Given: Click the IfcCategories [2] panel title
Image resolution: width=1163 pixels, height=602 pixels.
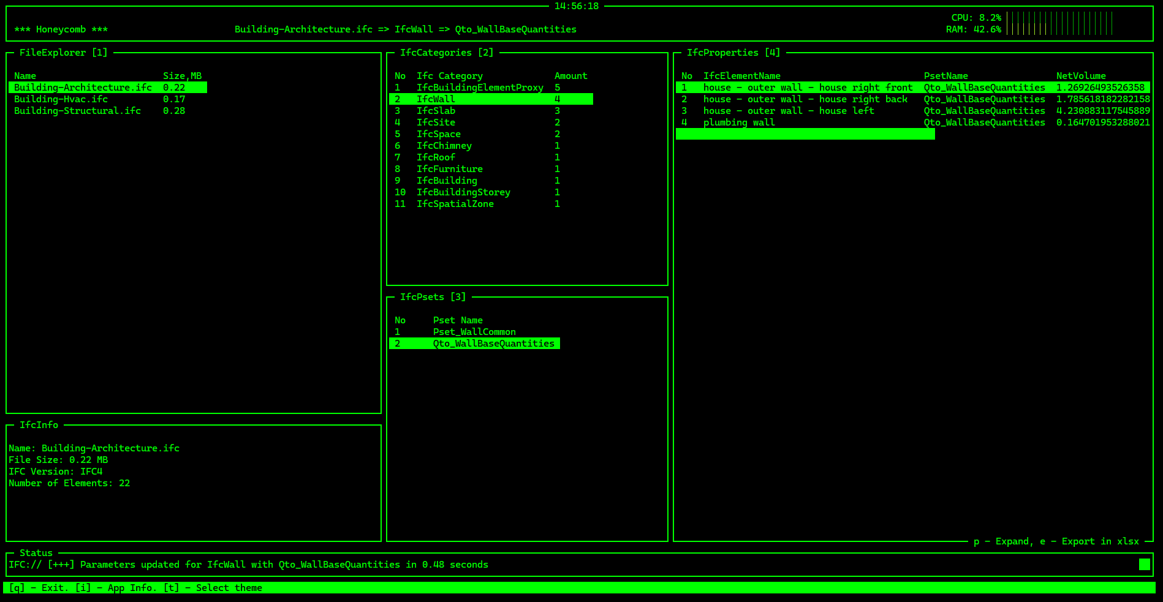Looking at the screenshot, I should tap(447, 53).
